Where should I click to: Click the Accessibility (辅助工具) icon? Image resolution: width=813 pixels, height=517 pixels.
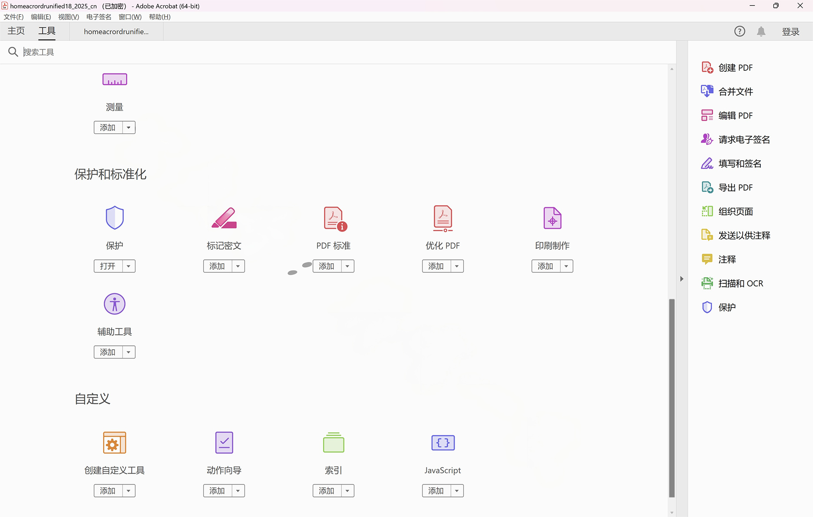click(x=115, y=304)
